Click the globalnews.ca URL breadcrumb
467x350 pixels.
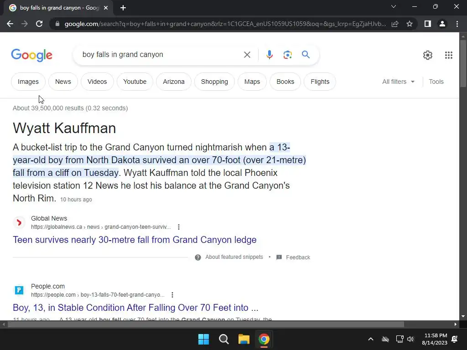pyautogui.click(x=101, y=227)
